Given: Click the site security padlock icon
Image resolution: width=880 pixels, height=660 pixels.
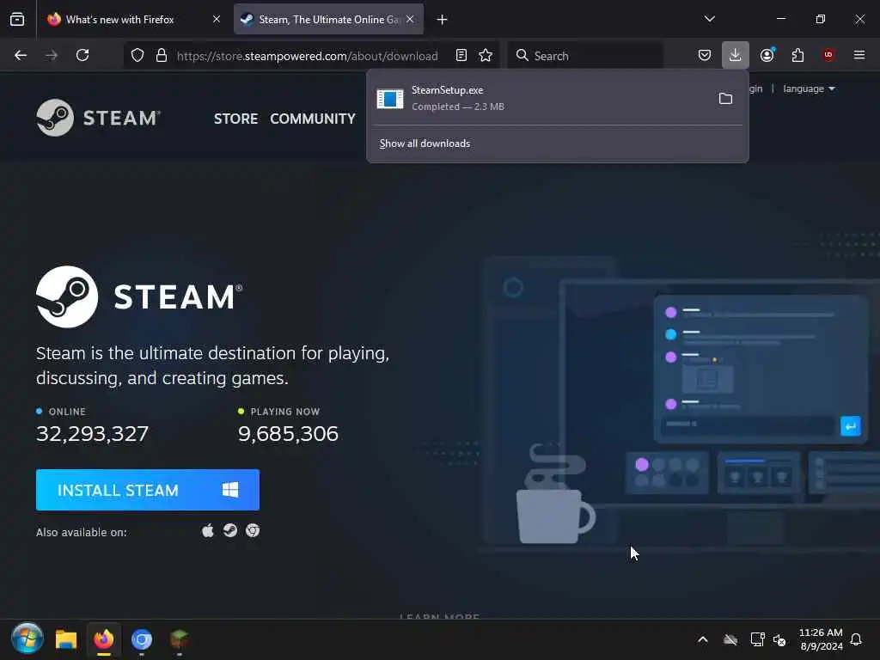Looking at the screenshot, I should (x=162, y=55).
